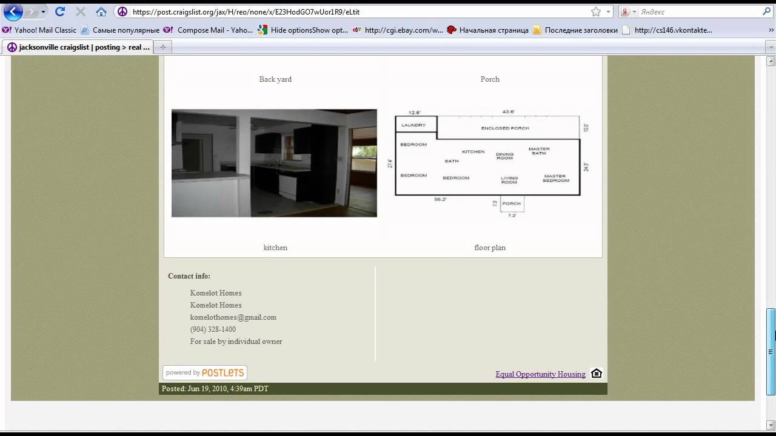Click the 'kitchen' caption text
The image size is (776, 436).
pos(275,248)
